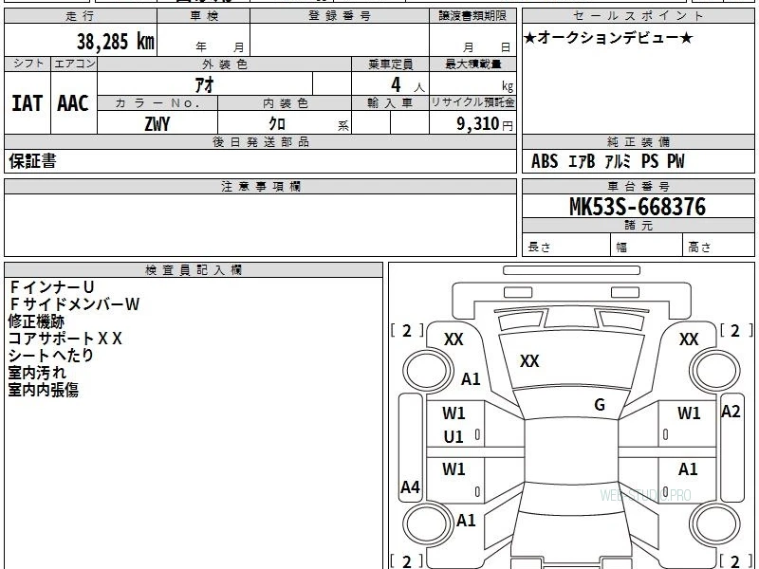Click the note コアサポートXX
Viewport: 759px width, 569px height.
click(65, 339)
